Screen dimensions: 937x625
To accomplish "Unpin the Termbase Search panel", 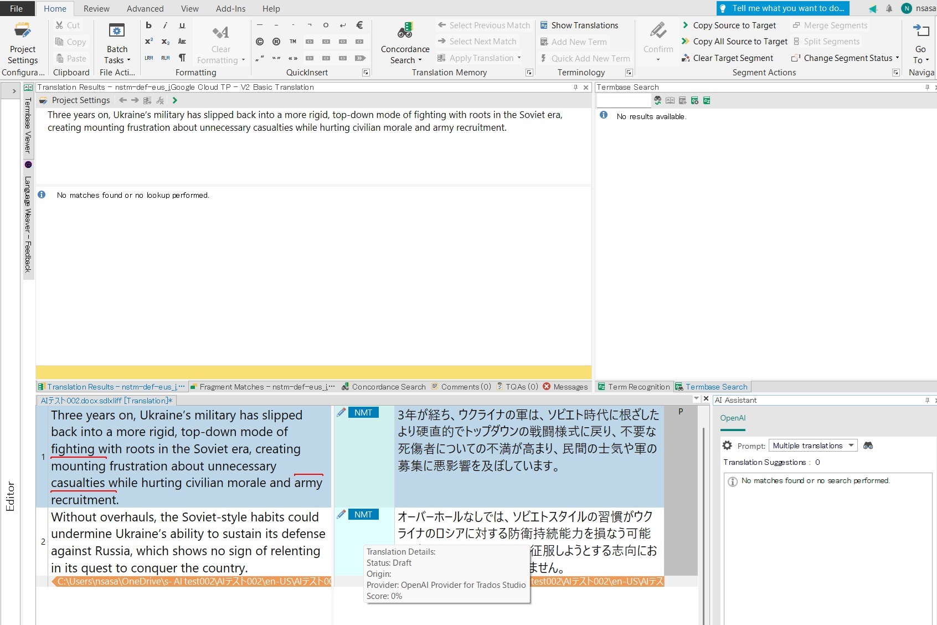I will [x=926, y=87].
